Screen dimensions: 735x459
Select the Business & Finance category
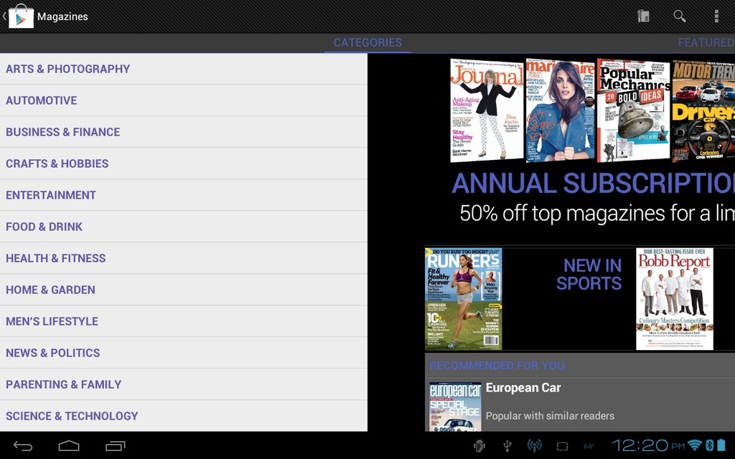(x=183, y=132)
